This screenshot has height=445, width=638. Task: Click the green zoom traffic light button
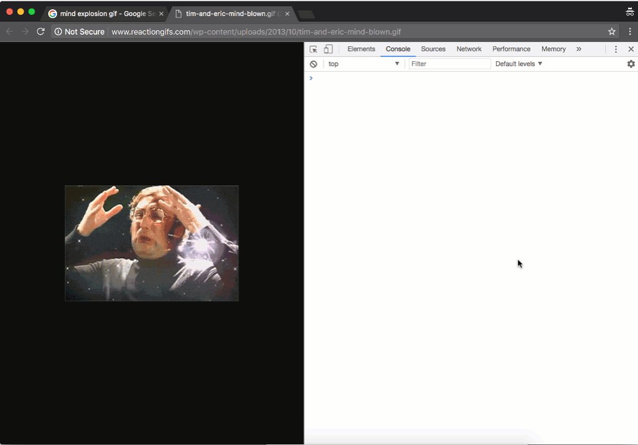(30, 11)
